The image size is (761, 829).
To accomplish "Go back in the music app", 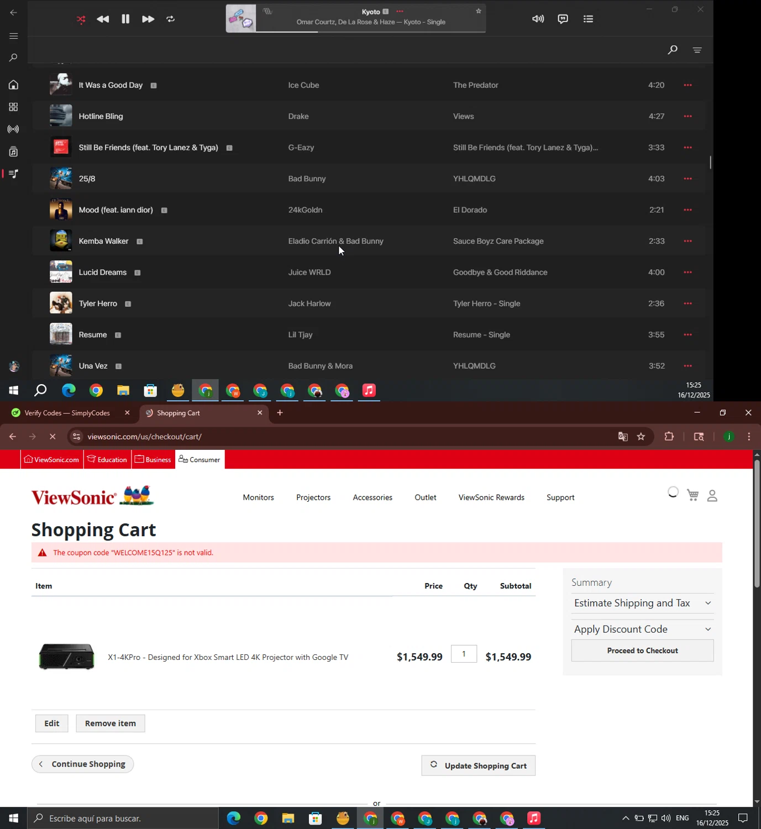I will pyautogui.click(x=13, y=12).
